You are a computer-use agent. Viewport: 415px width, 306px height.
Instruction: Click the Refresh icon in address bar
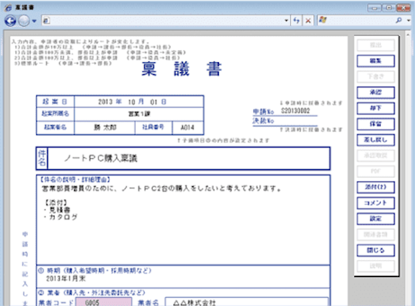click(296, 20)
